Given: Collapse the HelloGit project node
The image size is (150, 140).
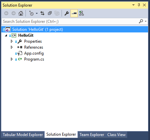Looking at the screenshot, I should click(x=6, y=35).
